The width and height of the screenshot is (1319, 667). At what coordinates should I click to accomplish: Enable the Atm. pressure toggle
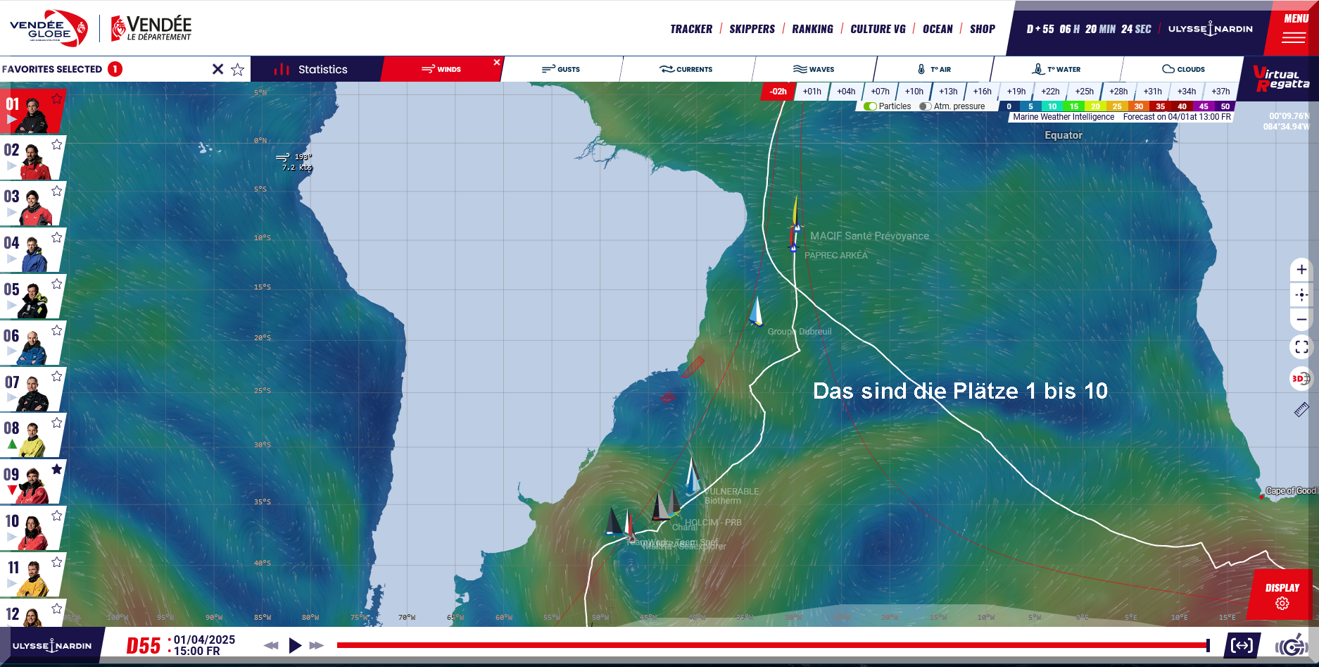[926, 106]
